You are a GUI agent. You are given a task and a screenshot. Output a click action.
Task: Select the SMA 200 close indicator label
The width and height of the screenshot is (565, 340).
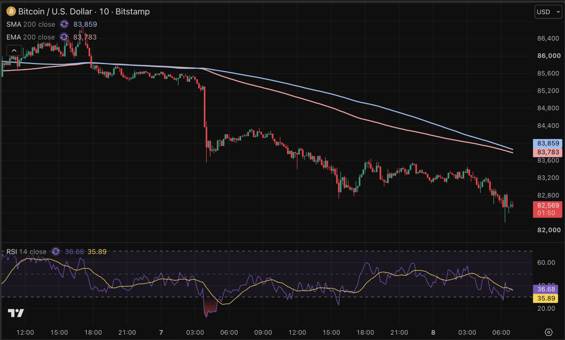[31, 24]
